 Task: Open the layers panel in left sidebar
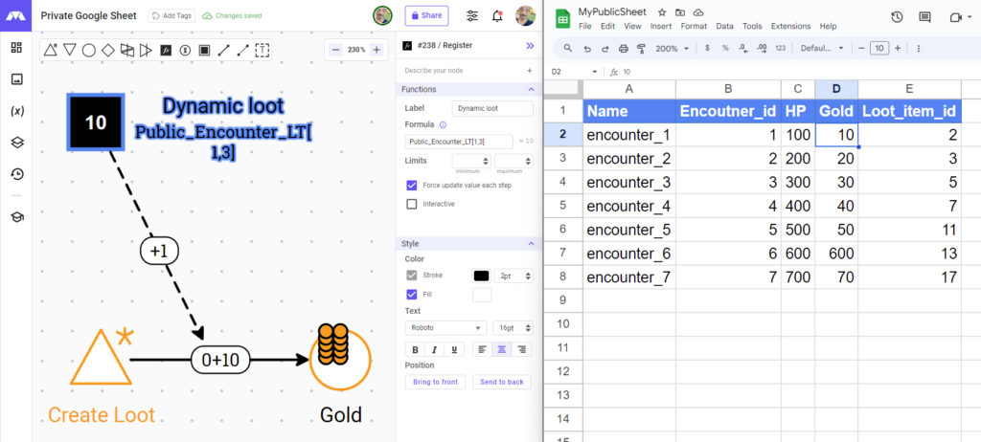tap(16, 142)
